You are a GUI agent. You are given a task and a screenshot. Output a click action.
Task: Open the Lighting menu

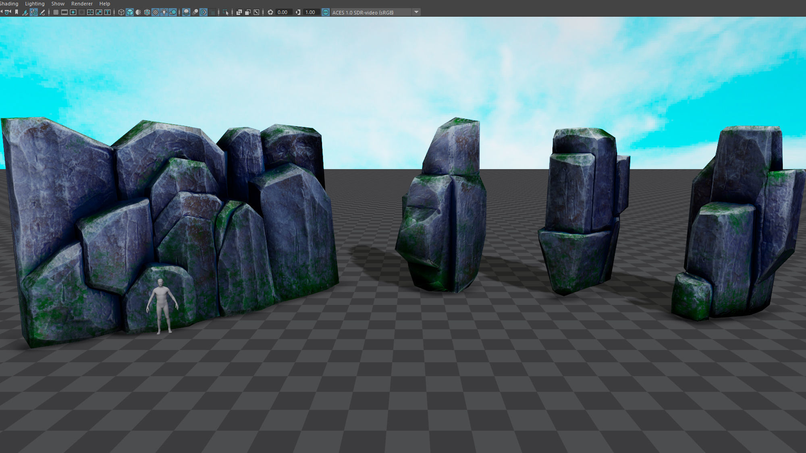[x=35, y=4]
